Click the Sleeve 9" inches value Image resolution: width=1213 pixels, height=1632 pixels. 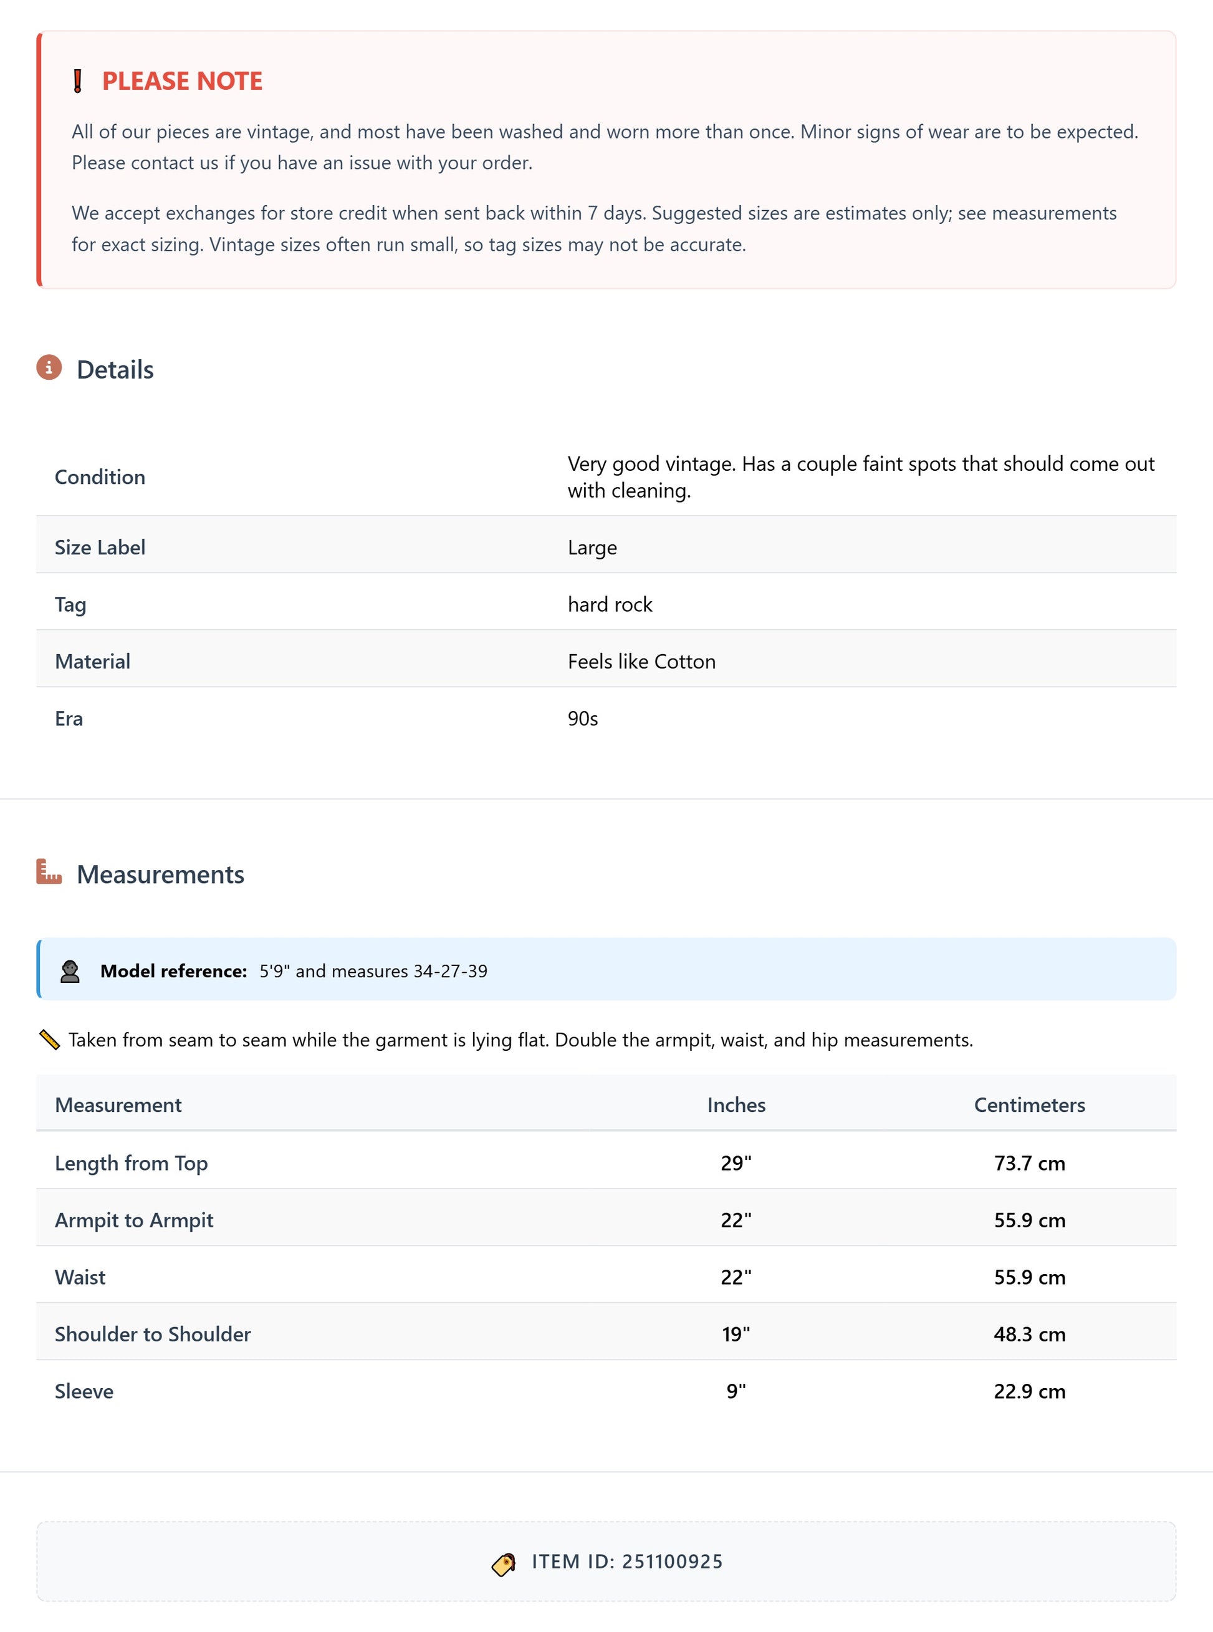coord(736,1392)
